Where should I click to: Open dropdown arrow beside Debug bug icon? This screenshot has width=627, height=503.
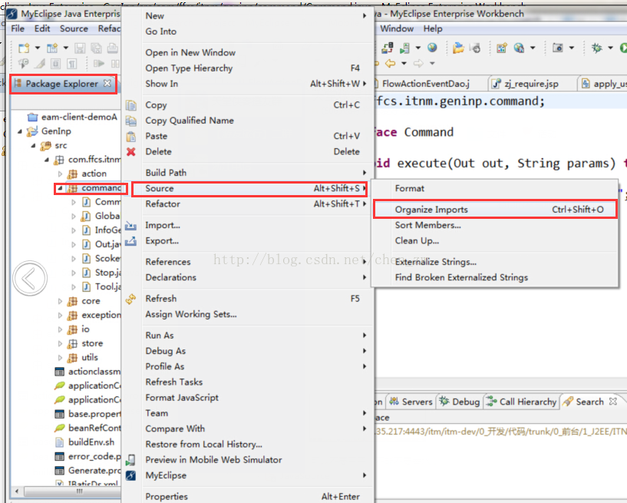click(610, 48)
